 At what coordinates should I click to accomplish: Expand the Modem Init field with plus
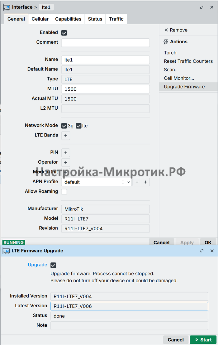pos(66,172)
